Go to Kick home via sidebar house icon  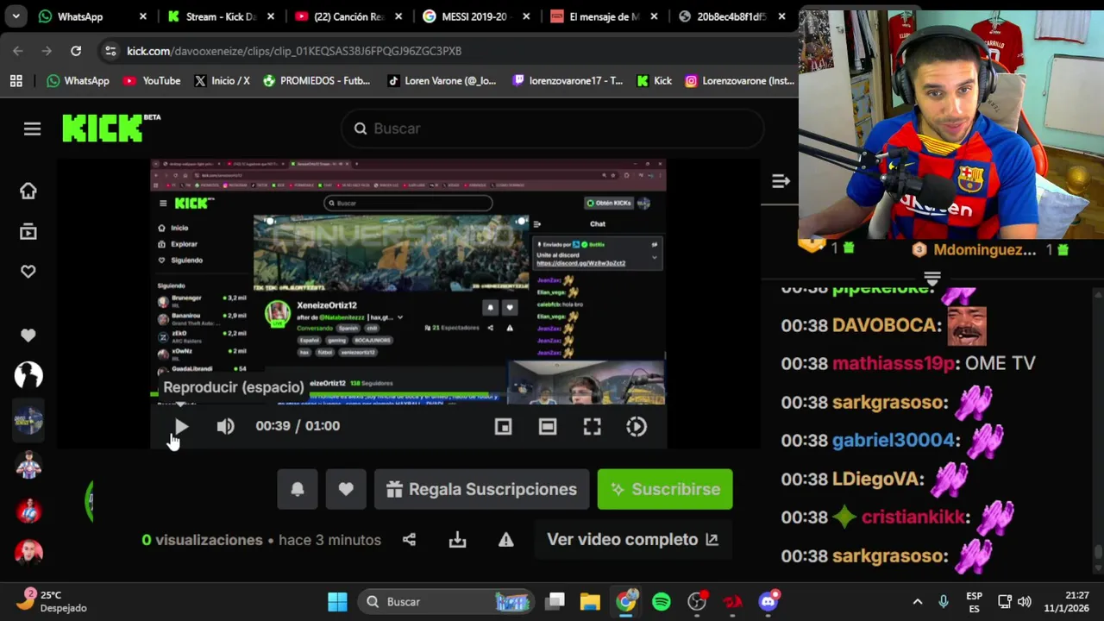[x=28, y=191]
